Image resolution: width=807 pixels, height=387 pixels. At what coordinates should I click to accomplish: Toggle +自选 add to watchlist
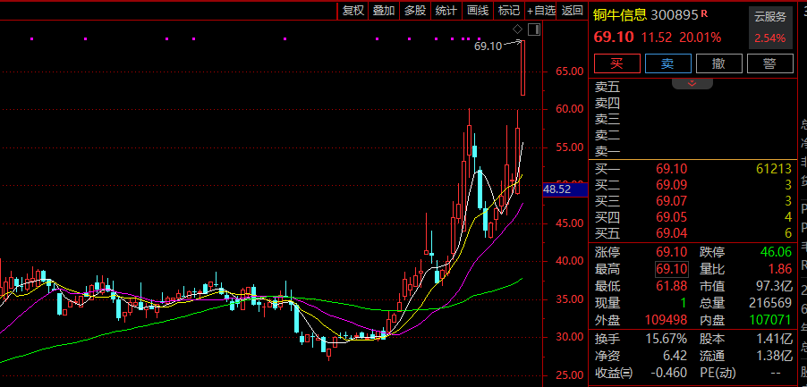pos(541,11)
